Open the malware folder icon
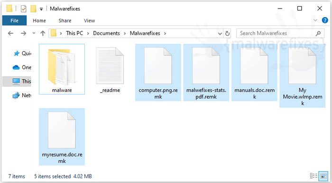 [x=62, y=67]
